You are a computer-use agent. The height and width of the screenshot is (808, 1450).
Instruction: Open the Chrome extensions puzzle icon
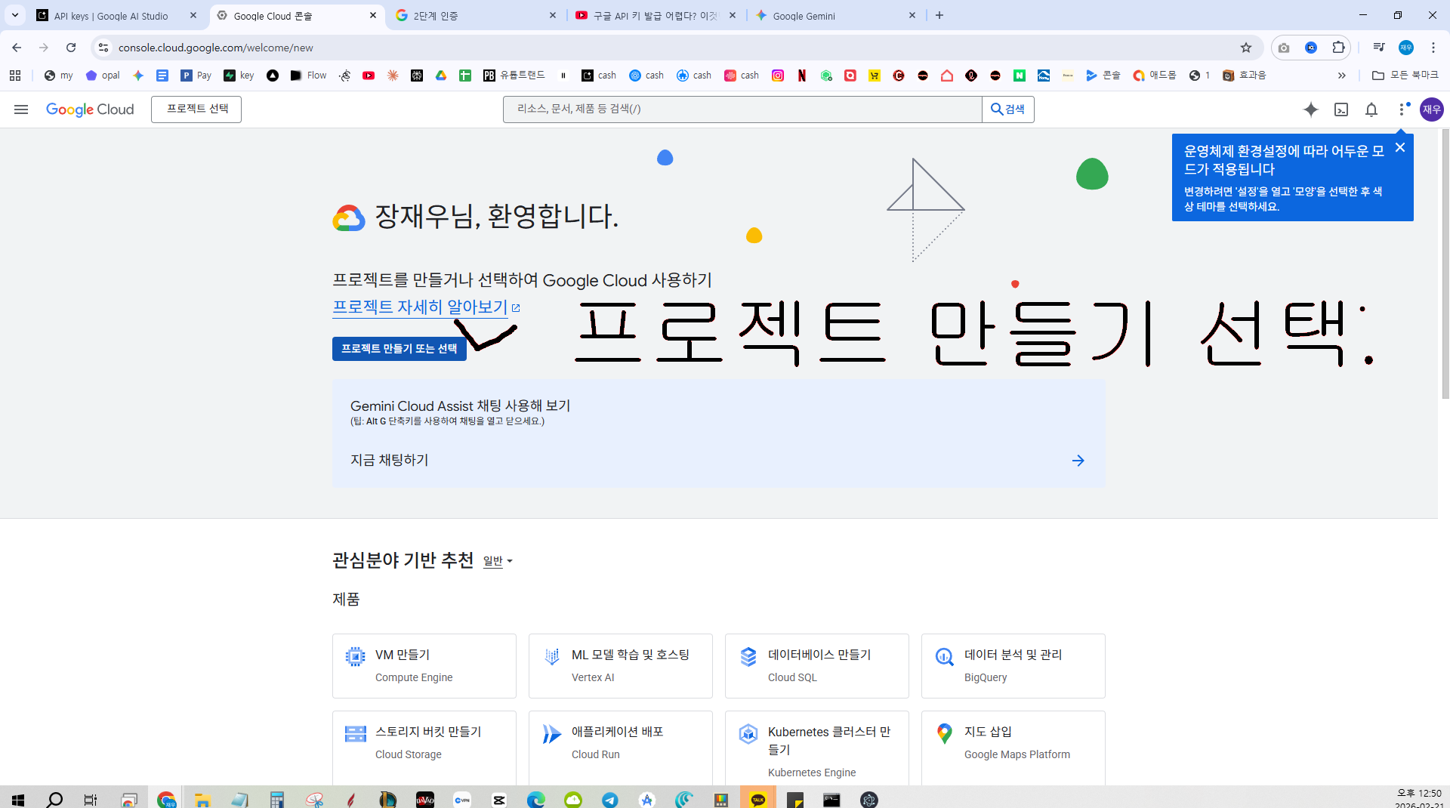click(1338, 48)
